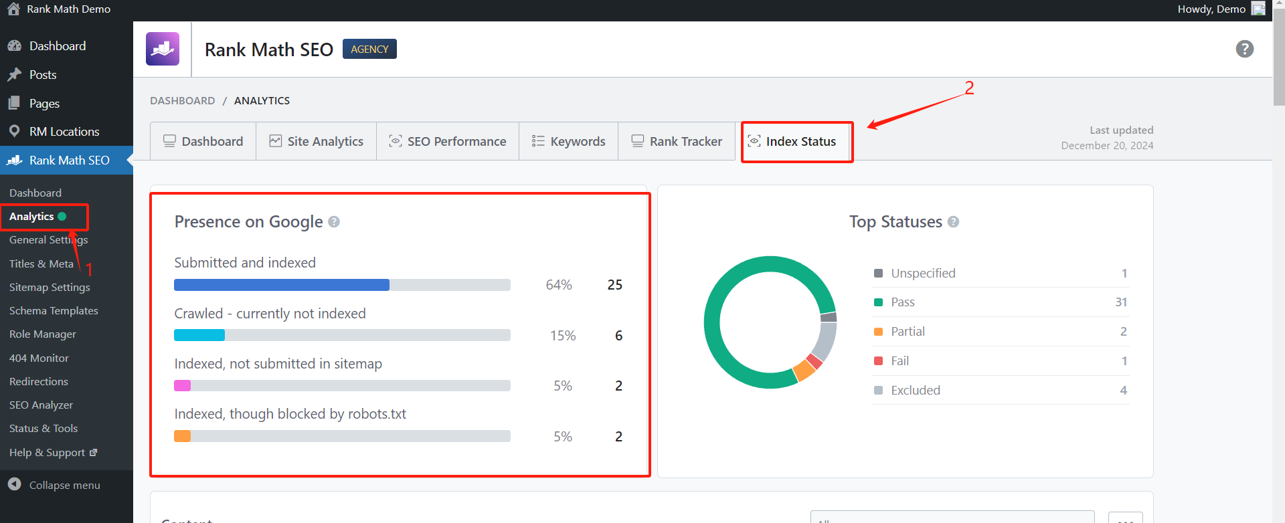Open Schema Templates submenu
1285x523 pixels.
(54, 310)
